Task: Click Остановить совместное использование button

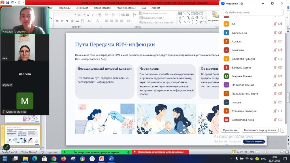Action: coord(160,152)
